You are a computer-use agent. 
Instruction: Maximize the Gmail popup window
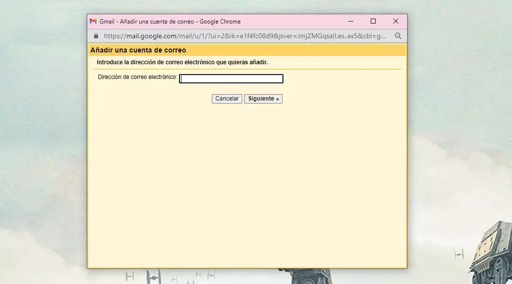tap(373, 21)
